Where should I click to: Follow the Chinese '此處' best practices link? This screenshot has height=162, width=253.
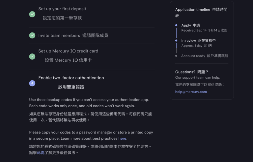(41, 152)
